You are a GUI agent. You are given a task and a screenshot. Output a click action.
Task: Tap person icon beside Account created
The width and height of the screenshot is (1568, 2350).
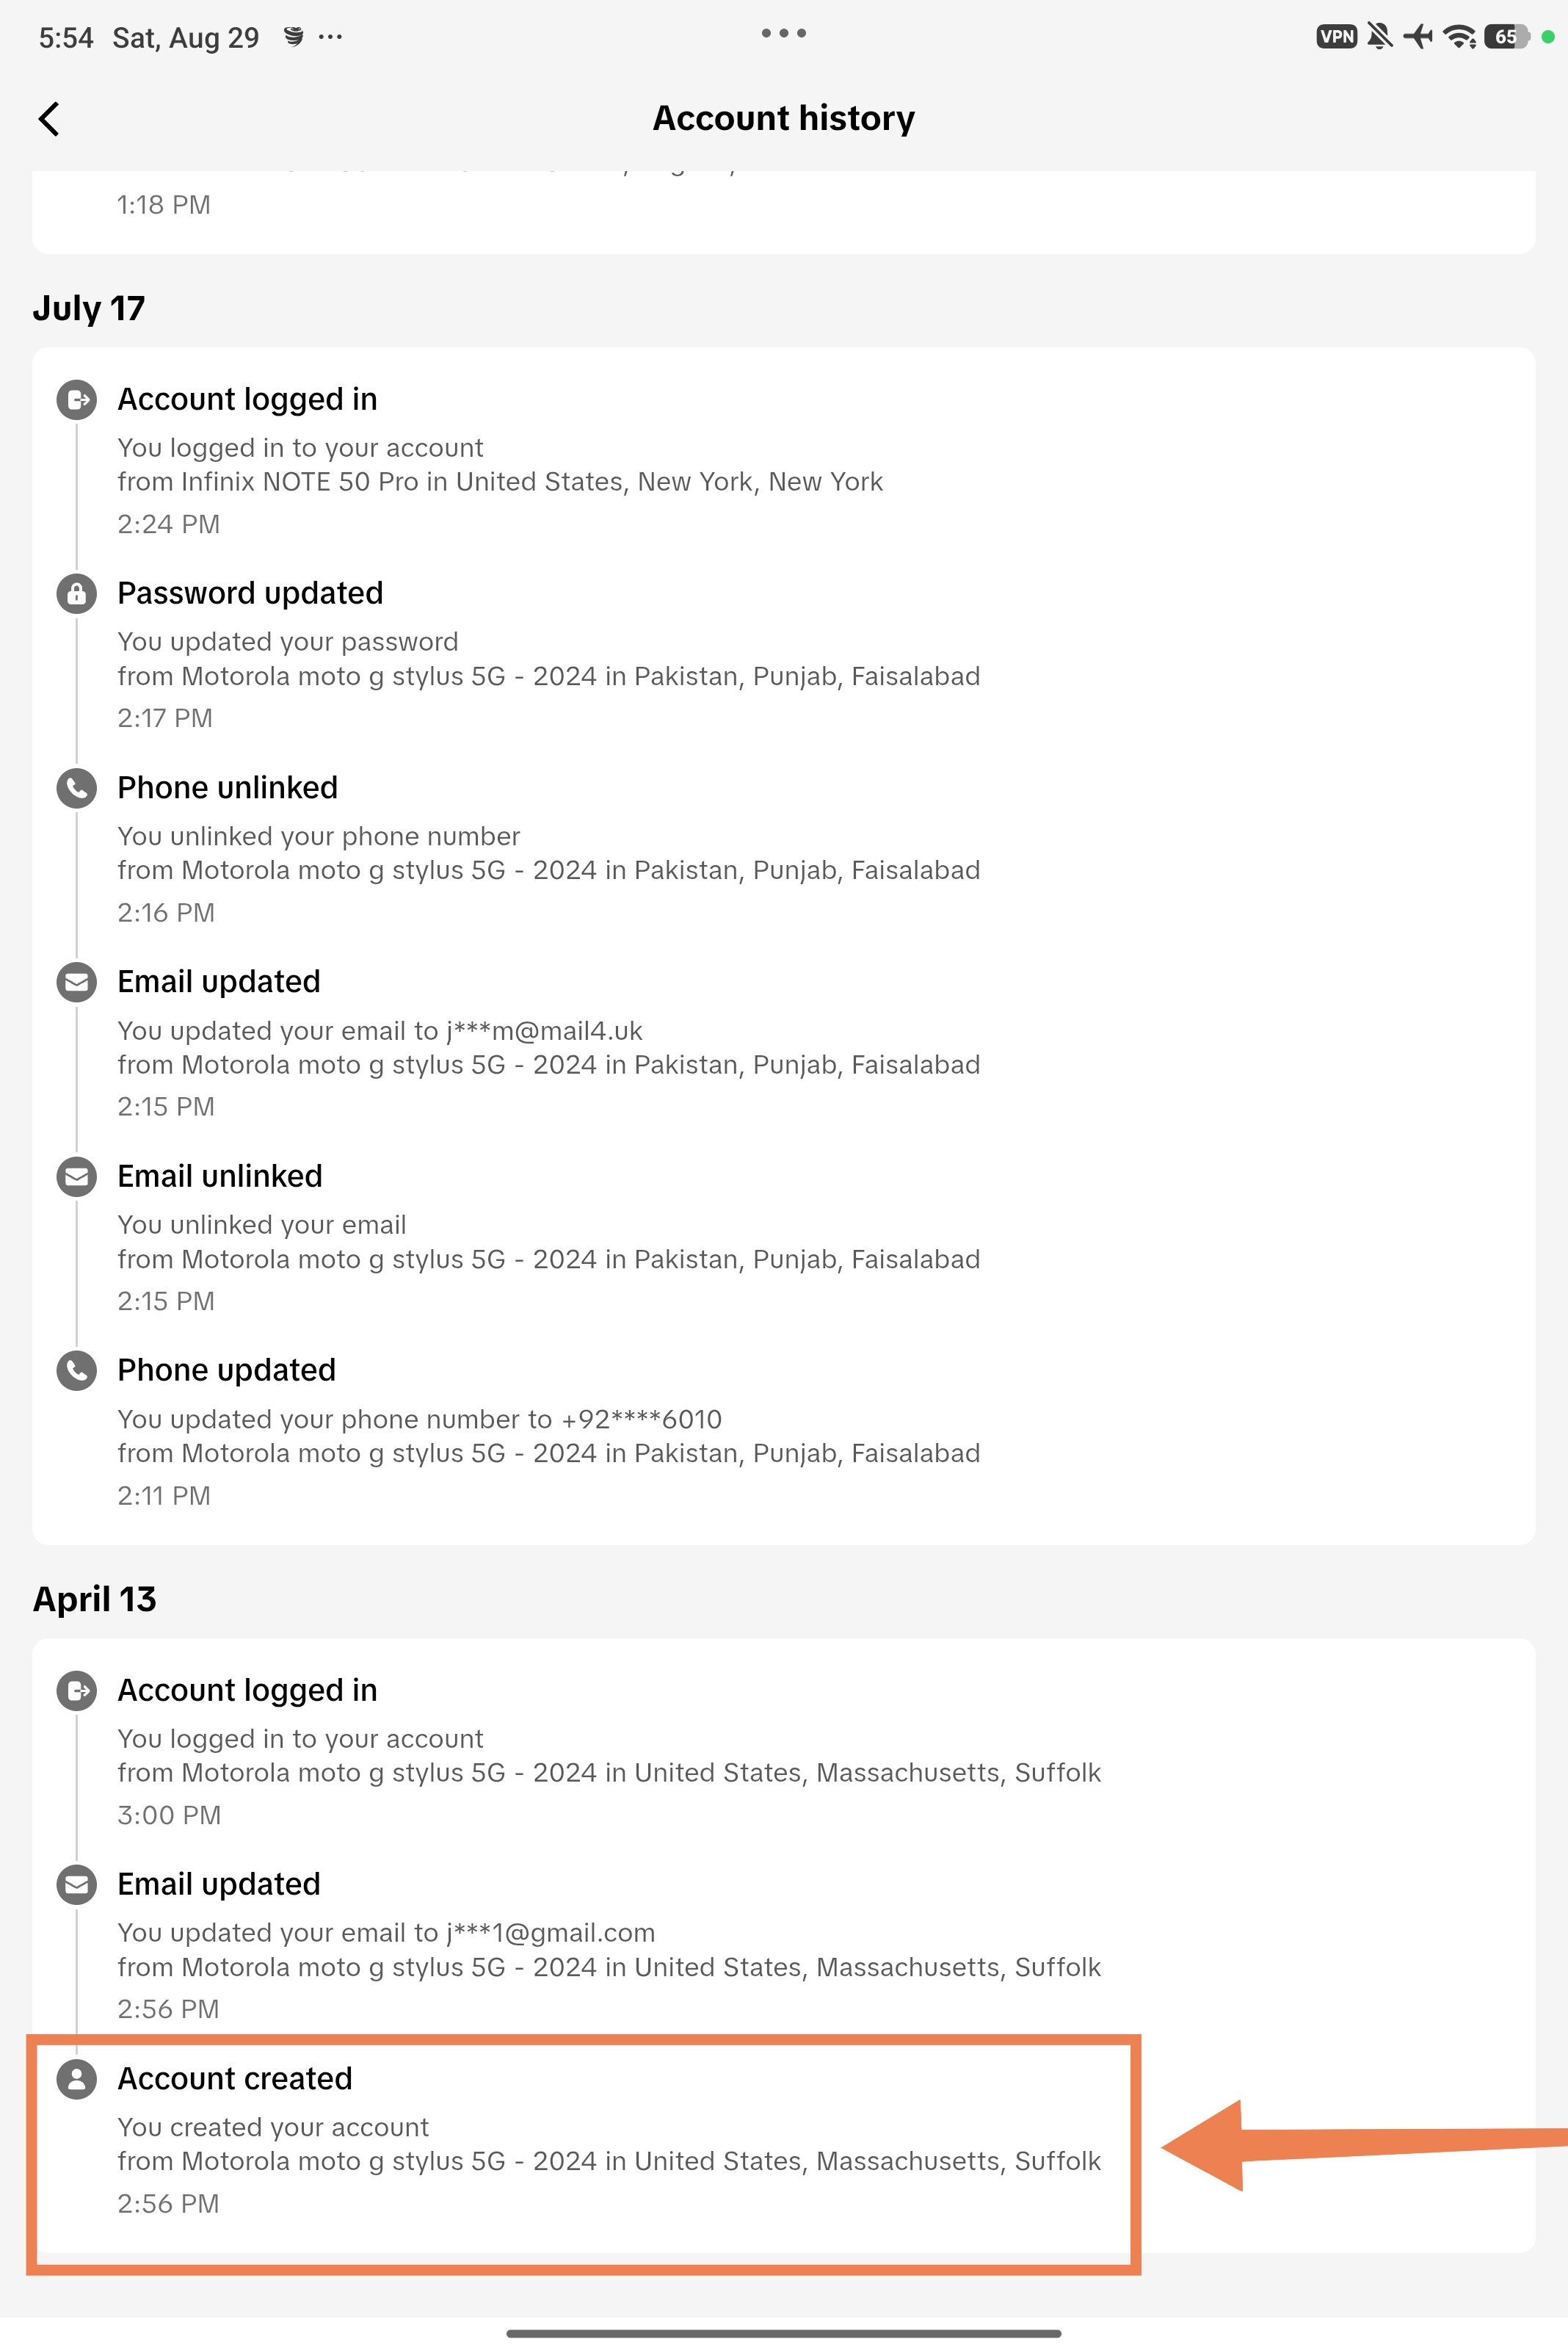coord(77,2079)
